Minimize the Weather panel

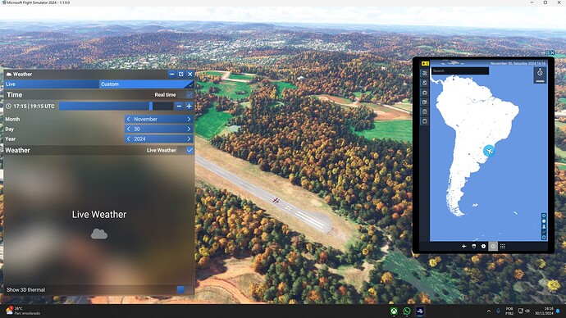[x=171, y=75]
